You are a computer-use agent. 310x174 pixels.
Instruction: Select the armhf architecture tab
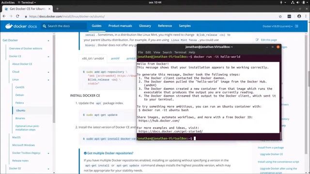(x=115, y=58)
